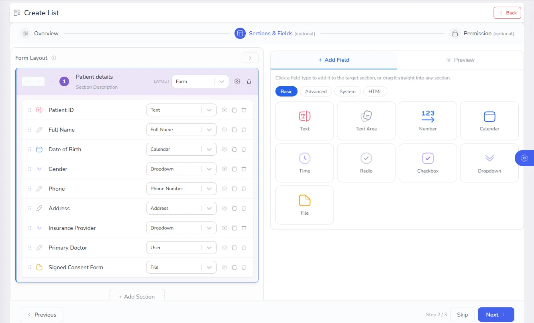This screenshot has height=323, width=534.
Task: Open the Phone field type dropdown
Action: (x=181, y=189)
